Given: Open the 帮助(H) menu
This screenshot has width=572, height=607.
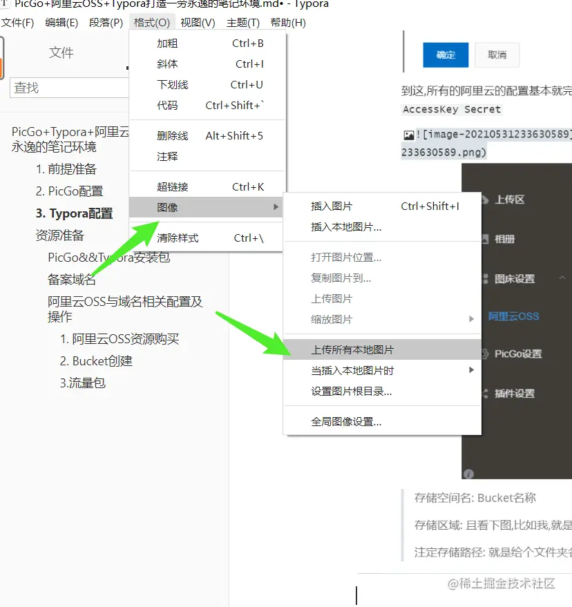Looking at the screenshot, I should point(288,23).
